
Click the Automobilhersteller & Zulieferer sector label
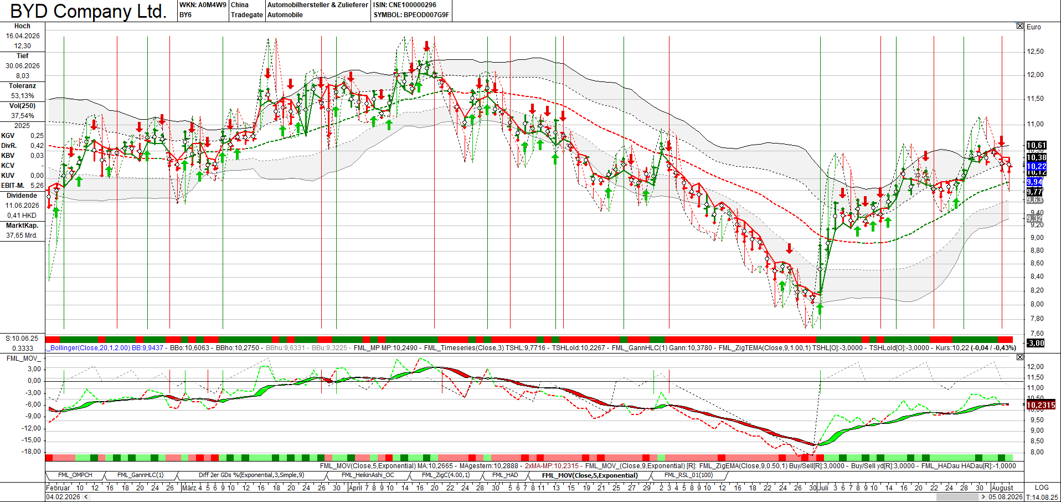click(x=317, y=5)
